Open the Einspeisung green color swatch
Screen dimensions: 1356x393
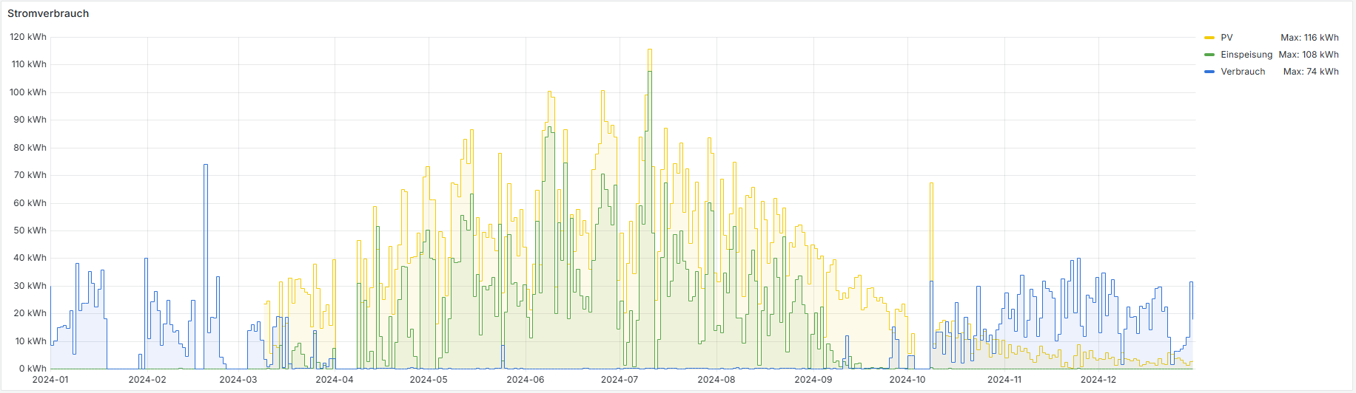pos(1209,55)
